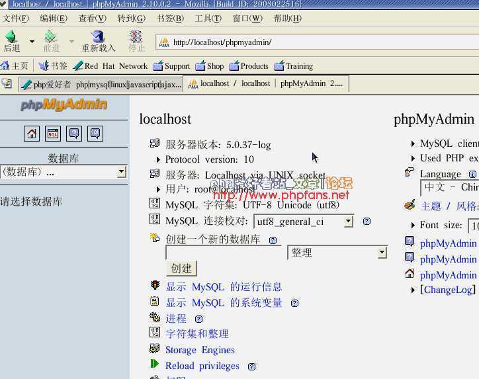Open the 文件(F) menu
Screen dimensions: 479x379
coord(16,19)
